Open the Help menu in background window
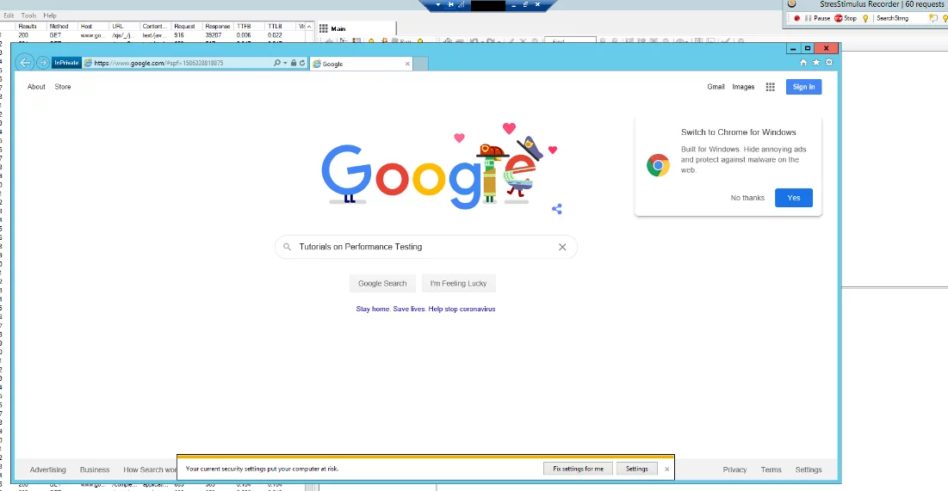Viewport: 948px width, 491px height. [x=50, y=15]
